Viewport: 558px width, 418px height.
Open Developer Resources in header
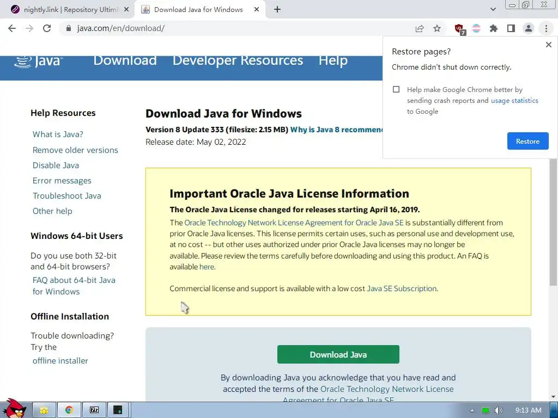pos(238,60)
